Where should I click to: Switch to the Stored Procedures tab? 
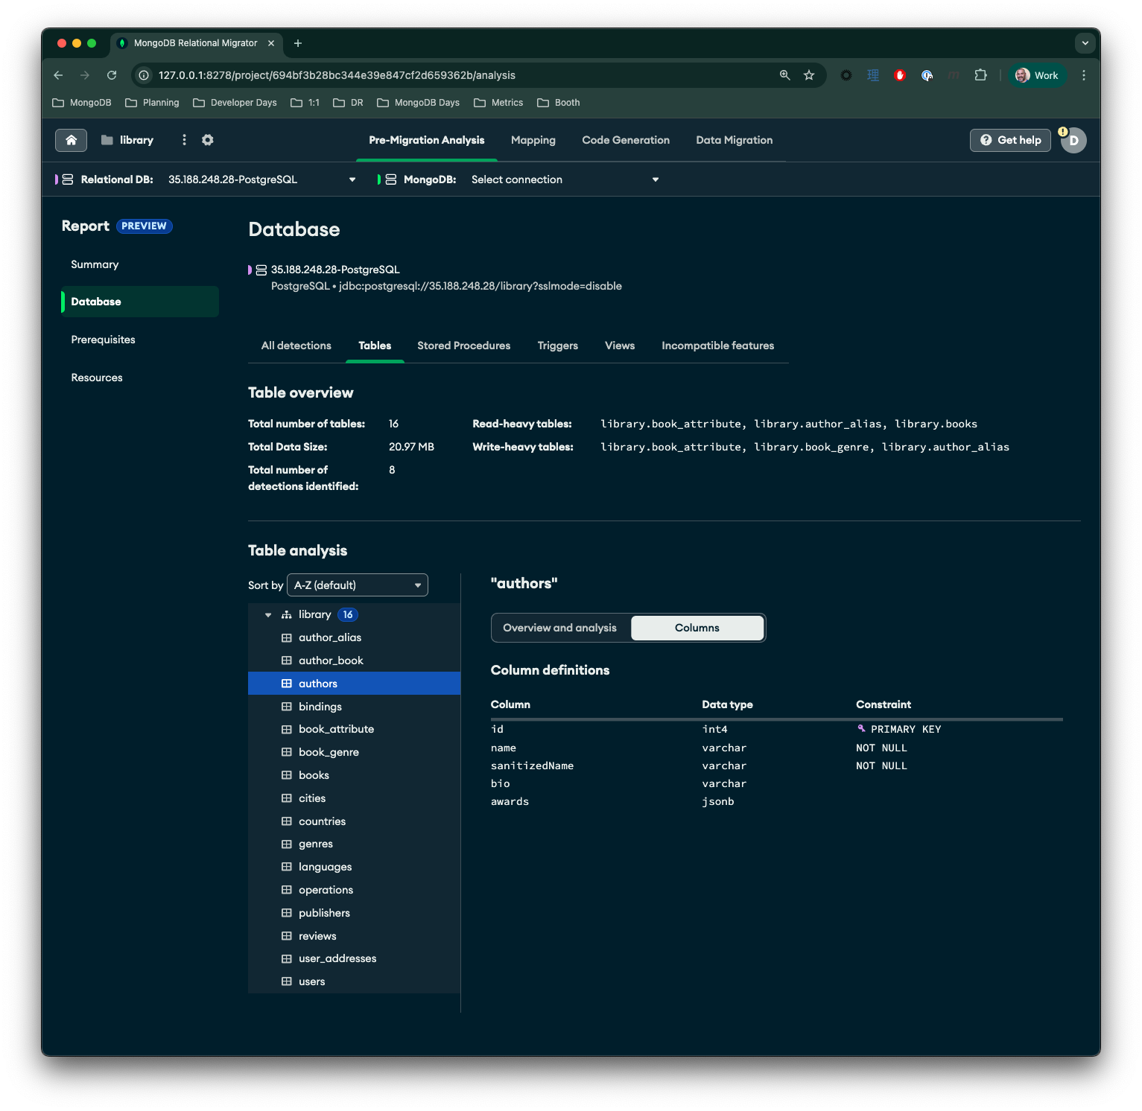(463, 346)
